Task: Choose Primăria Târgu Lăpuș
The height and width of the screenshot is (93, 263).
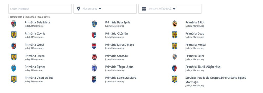Action: pyautogui.click(x=119, y=67)
